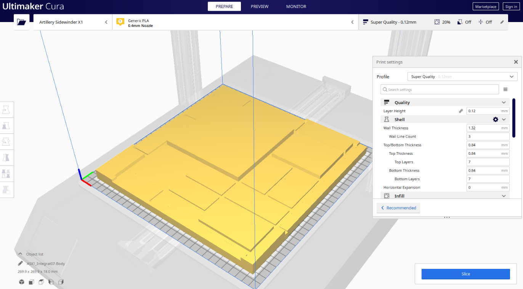Select the Mirror tool in left toolbar

6,157
